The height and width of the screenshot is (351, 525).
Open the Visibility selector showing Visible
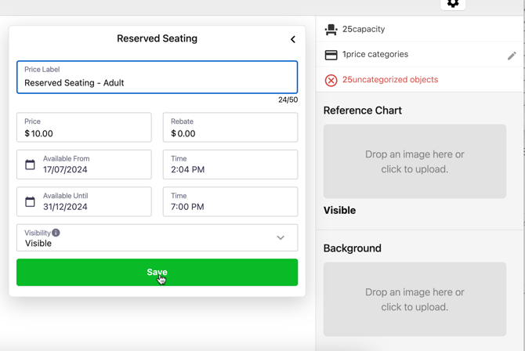tap(149, 239)
